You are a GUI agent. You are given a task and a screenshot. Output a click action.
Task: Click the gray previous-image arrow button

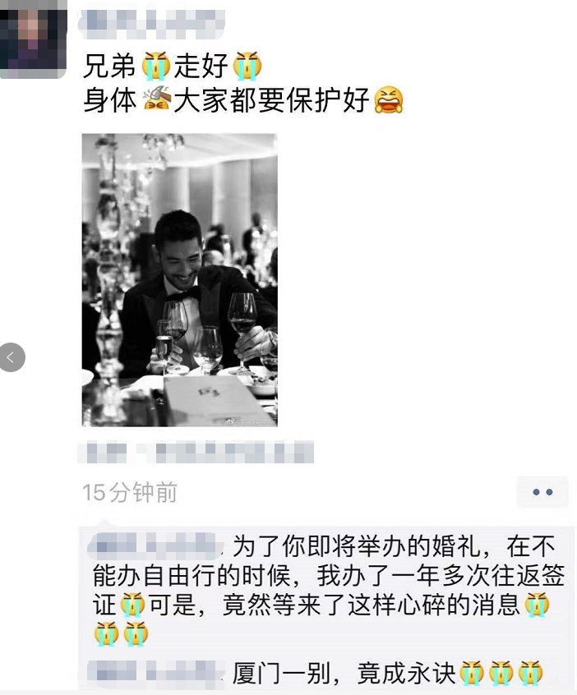coord(12,357)
